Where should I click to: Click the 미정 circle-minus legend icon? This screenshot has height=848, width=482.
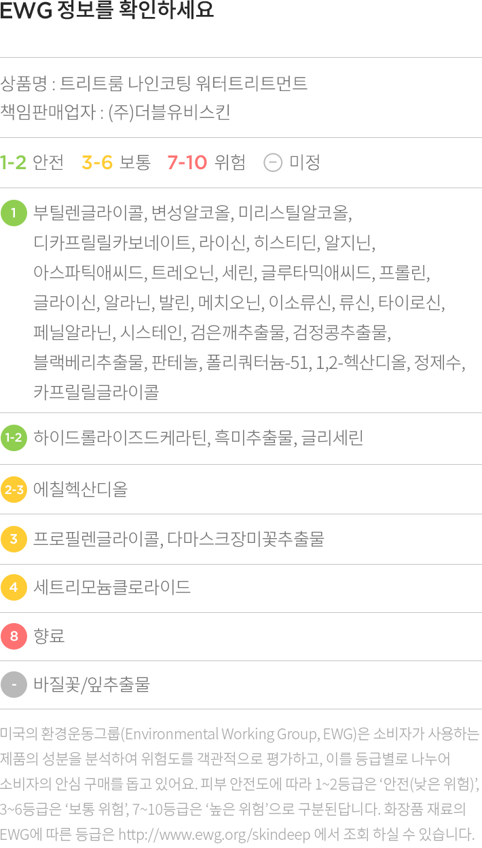tap(272, 162)
